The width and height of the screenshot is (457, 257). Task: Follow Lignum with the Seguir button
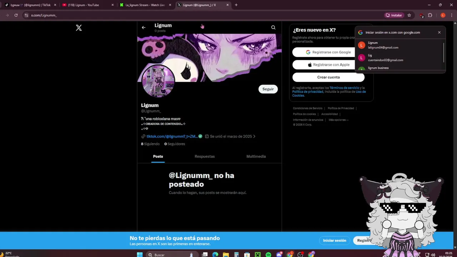click(268, 89)
